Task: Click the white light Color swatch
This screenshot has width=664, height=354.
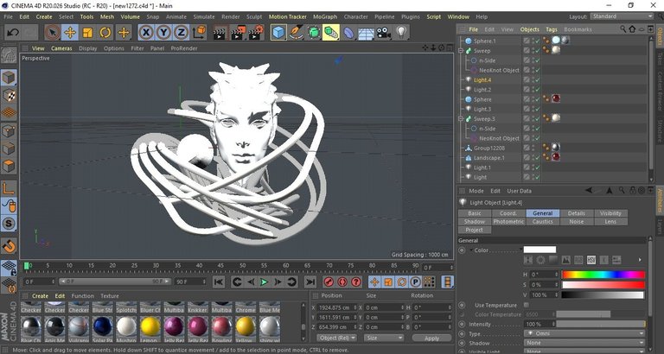Action: pyautogui.click(x=539, y=250)
